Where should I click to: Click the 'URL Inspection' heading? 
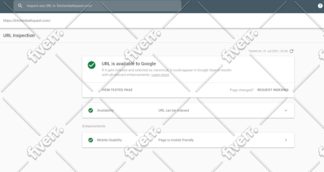pos(19,36)
